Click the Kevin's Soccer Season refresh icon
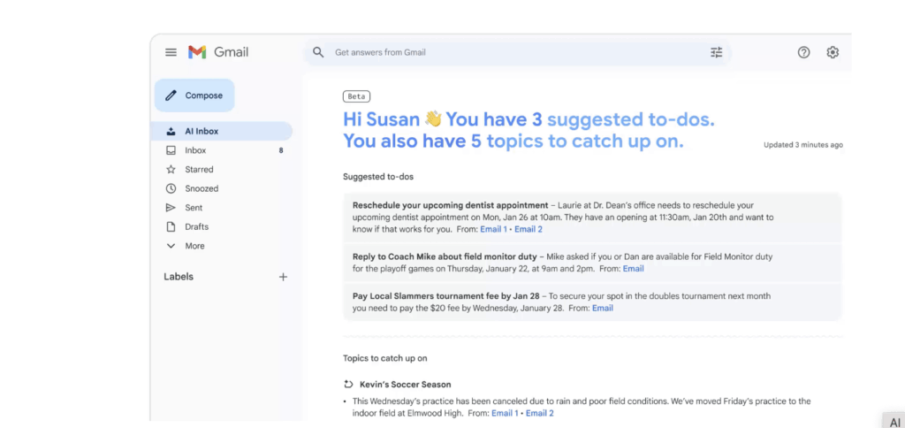Image resolution: width=905 pixels, height=428 pixels. [348, 385]
